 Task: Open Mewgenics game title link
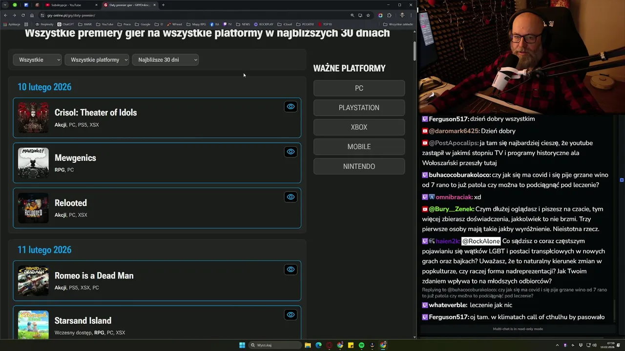point(75,158)
